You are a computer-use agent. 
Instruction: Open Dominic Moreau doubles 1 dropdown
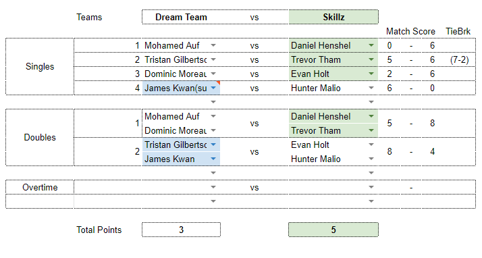[x=213, y=130]
